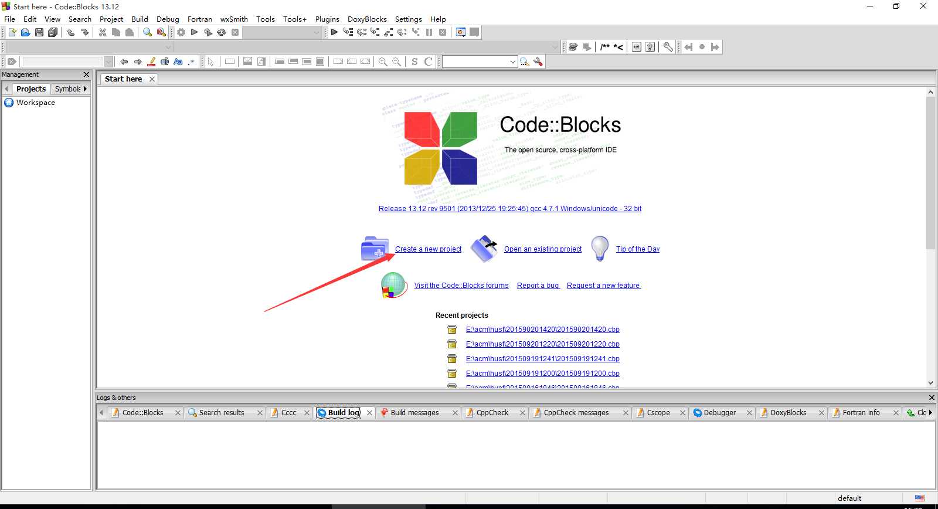
Task: Open the Plugins menu
Action: click(327, 19)
